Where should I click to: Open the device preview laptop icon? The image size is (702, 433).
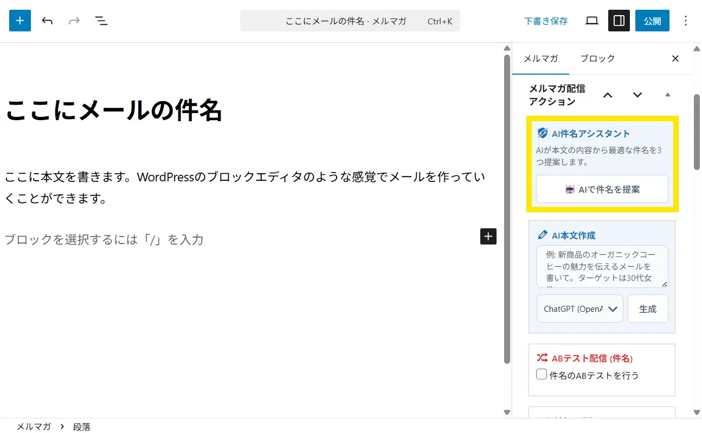(x=592, y=21)
